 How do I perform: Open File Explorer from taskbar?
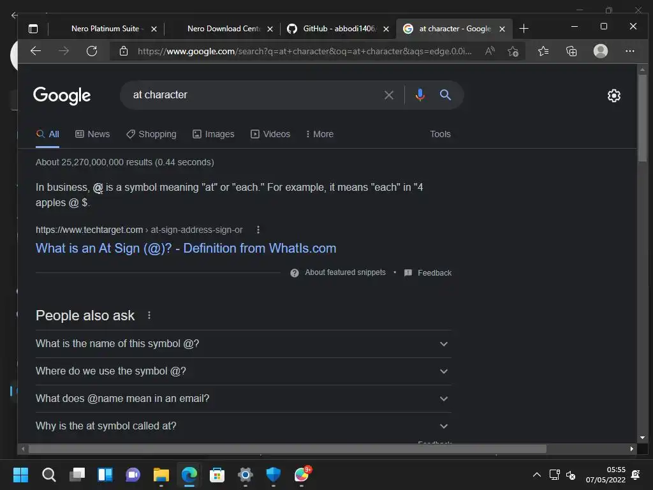[x=161, y=475]
